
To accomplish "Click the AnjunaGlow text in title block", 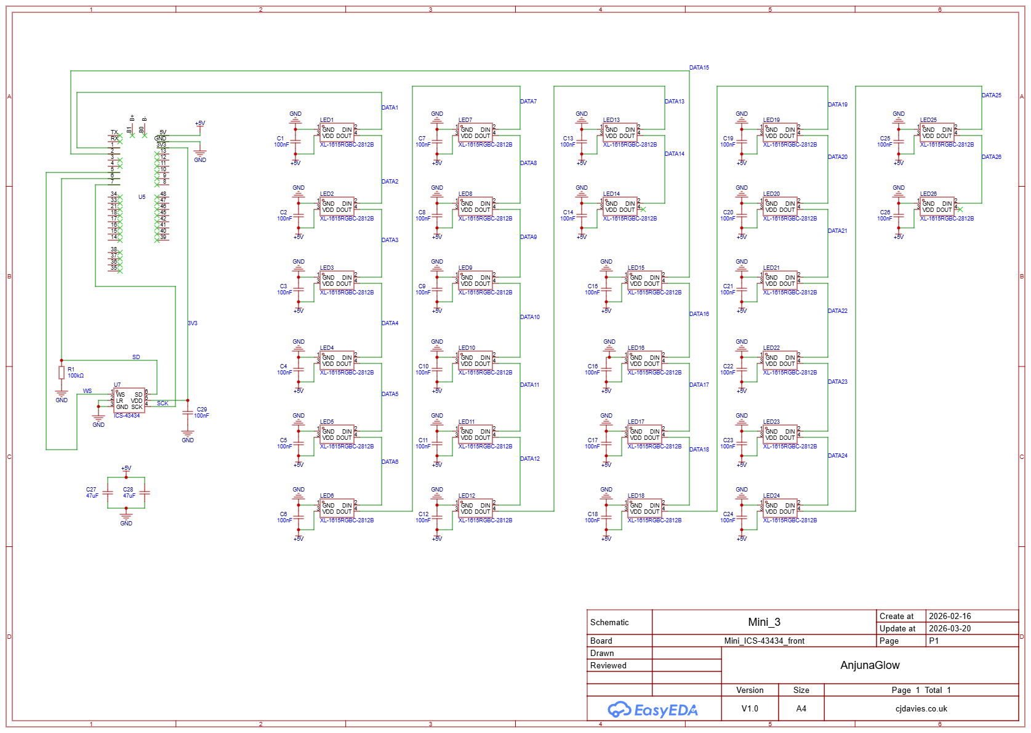I will coord(870,665).
